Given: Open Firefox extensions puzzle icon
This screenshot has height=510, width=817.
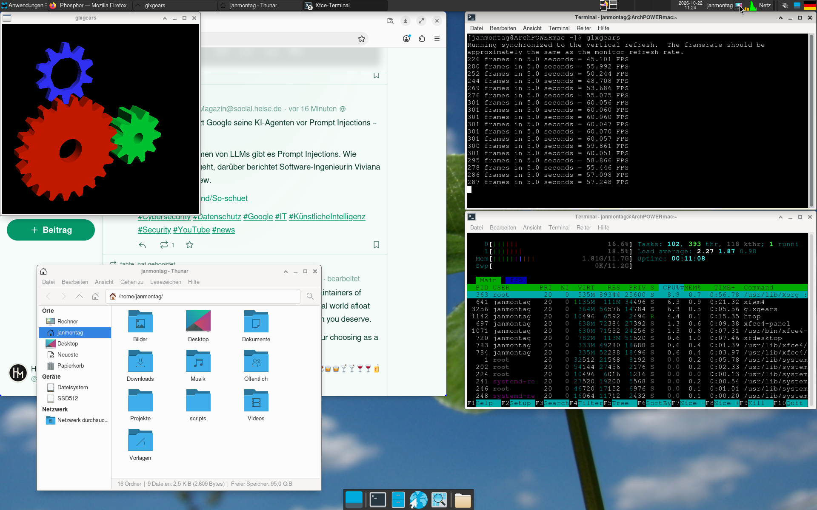Looking at the screenshot, I should [422, 39].
